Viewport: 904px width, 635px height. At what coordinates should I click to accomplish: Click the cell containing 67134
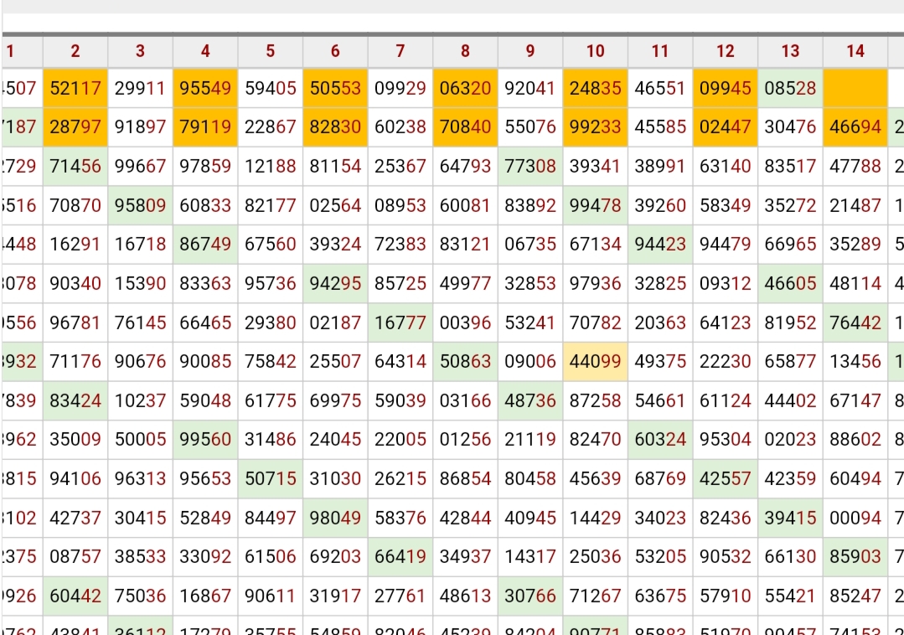[x=595, y=245]
